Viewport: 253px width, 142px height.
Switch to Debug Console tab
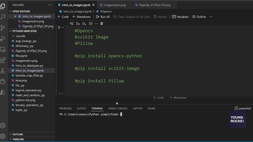118,108
